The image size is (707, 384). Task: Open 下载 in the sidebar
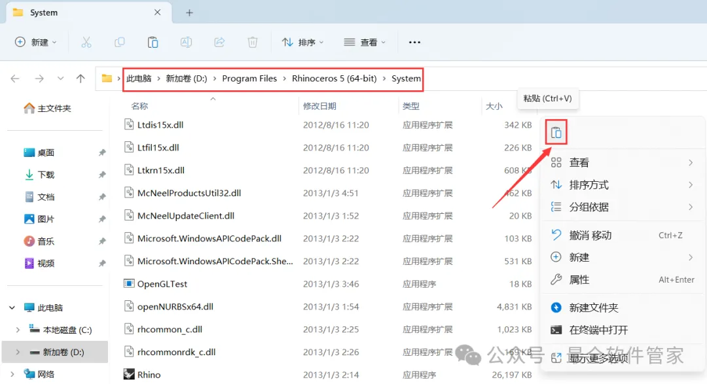(x=39, y=175)
